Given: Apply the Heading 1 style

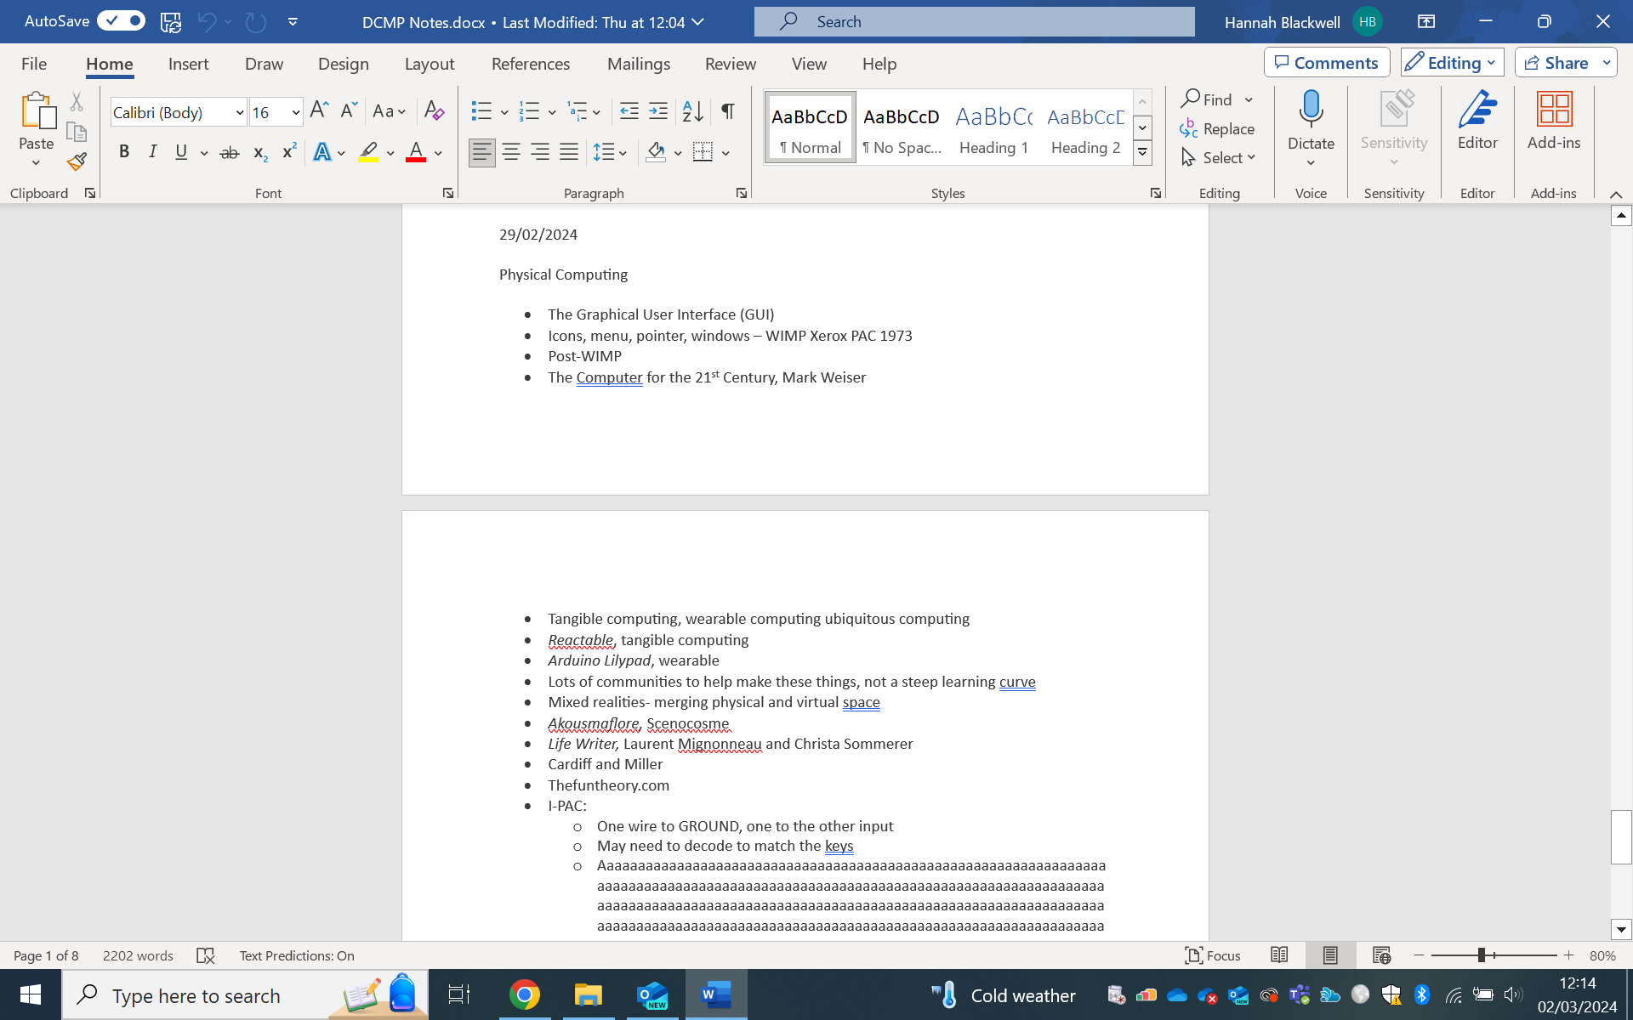Looking at the screenshot, I should click(993, 127).
